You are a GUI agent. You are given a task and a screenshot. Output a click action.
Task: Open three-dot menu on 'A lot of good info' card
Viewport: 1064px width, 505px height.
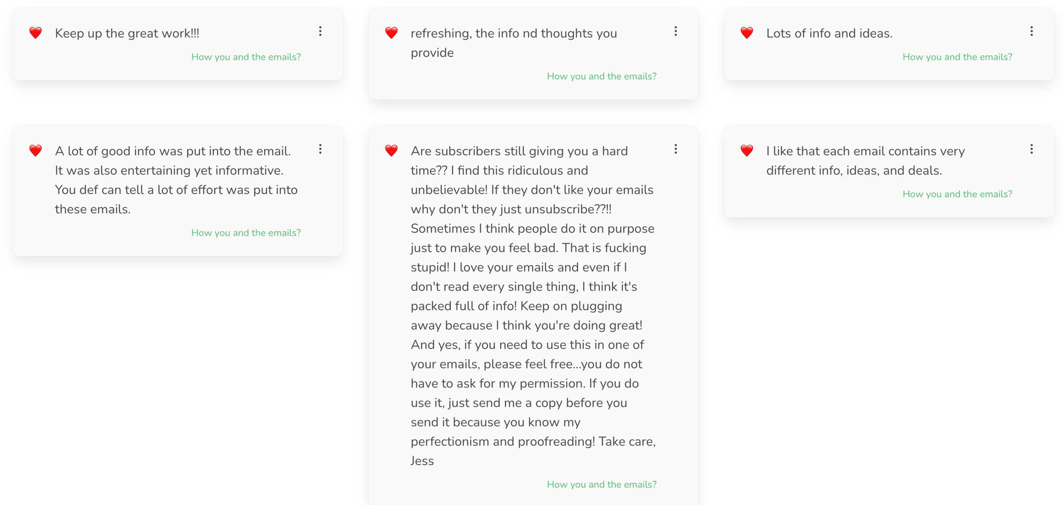(320, 149)
